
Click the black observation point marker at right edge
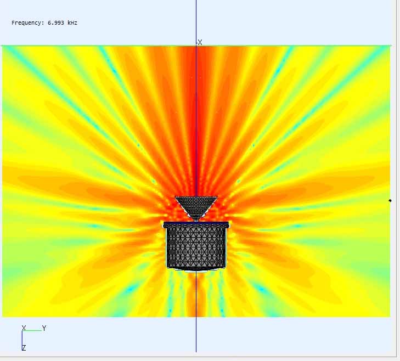[x=390, y=201]
